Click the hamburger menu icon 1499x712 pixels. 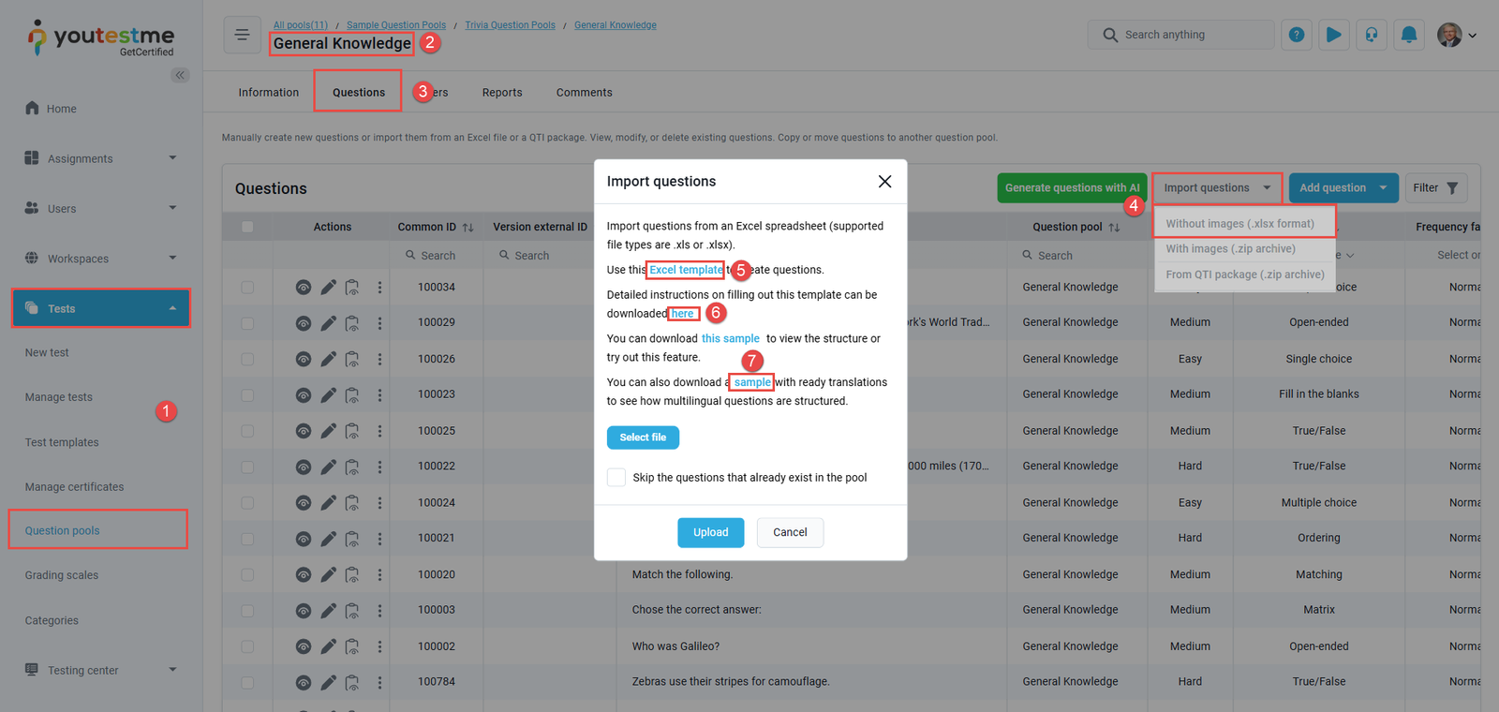click(242, 36)
